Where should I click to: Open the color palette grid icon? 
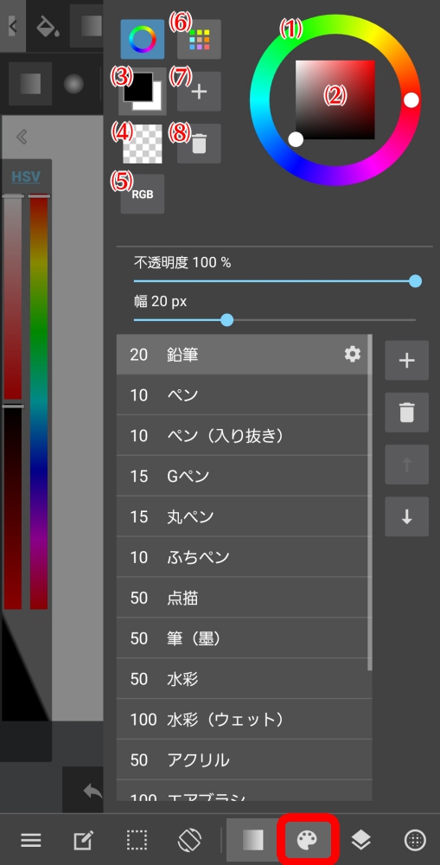(199, 39)
